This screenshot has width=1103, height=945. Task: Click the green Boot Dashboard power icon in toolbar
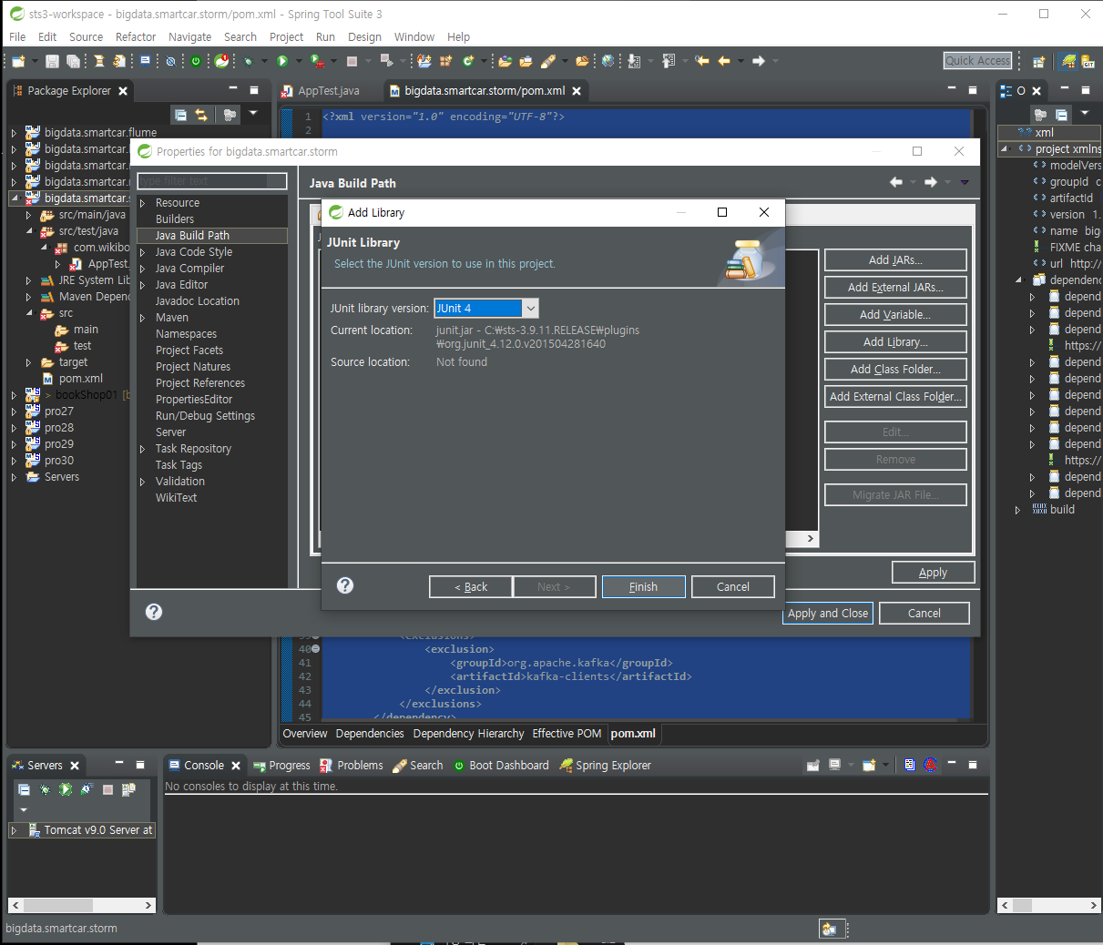(x=196, y=61)
